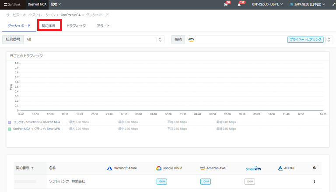Sort by the 契約番号 column header
This screenshot has width=336, height=192.
click(24, 168)
